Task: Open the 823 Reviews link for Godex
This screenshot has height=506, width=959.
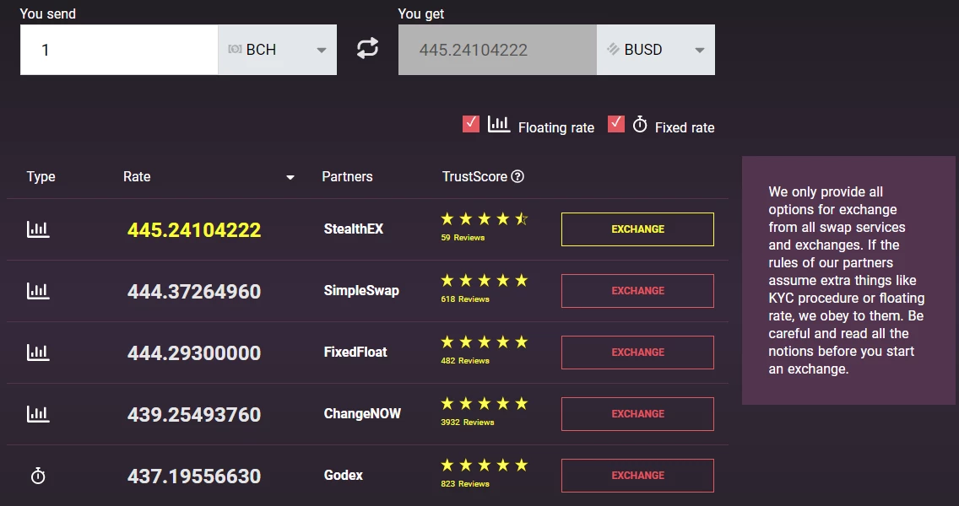Action: point(465,484)
